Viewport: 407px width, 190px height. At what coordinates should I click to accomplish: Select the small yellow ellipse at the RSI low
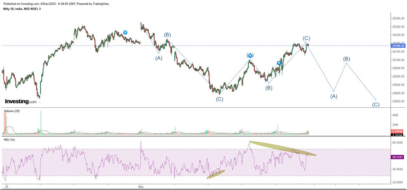215,174
